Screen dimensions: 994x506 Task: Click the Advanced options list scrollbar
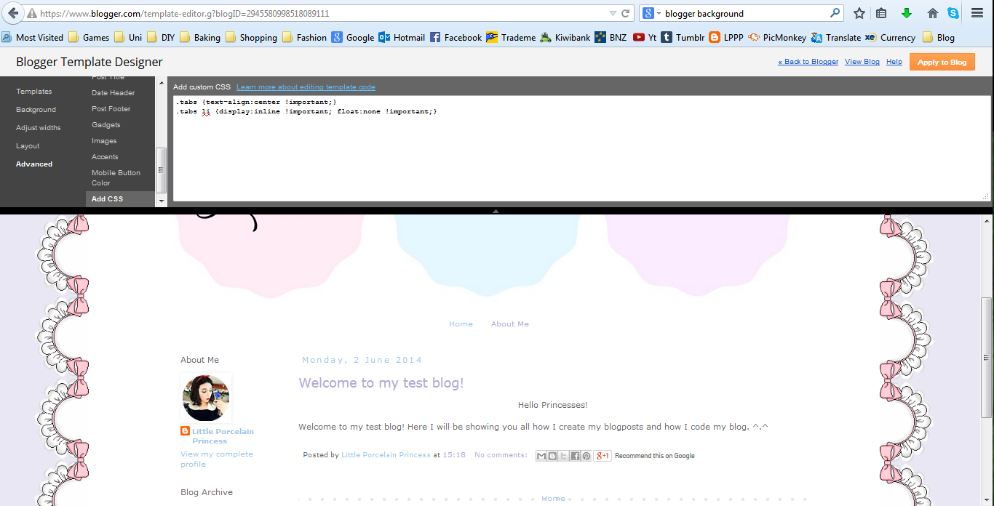point(161,170)
